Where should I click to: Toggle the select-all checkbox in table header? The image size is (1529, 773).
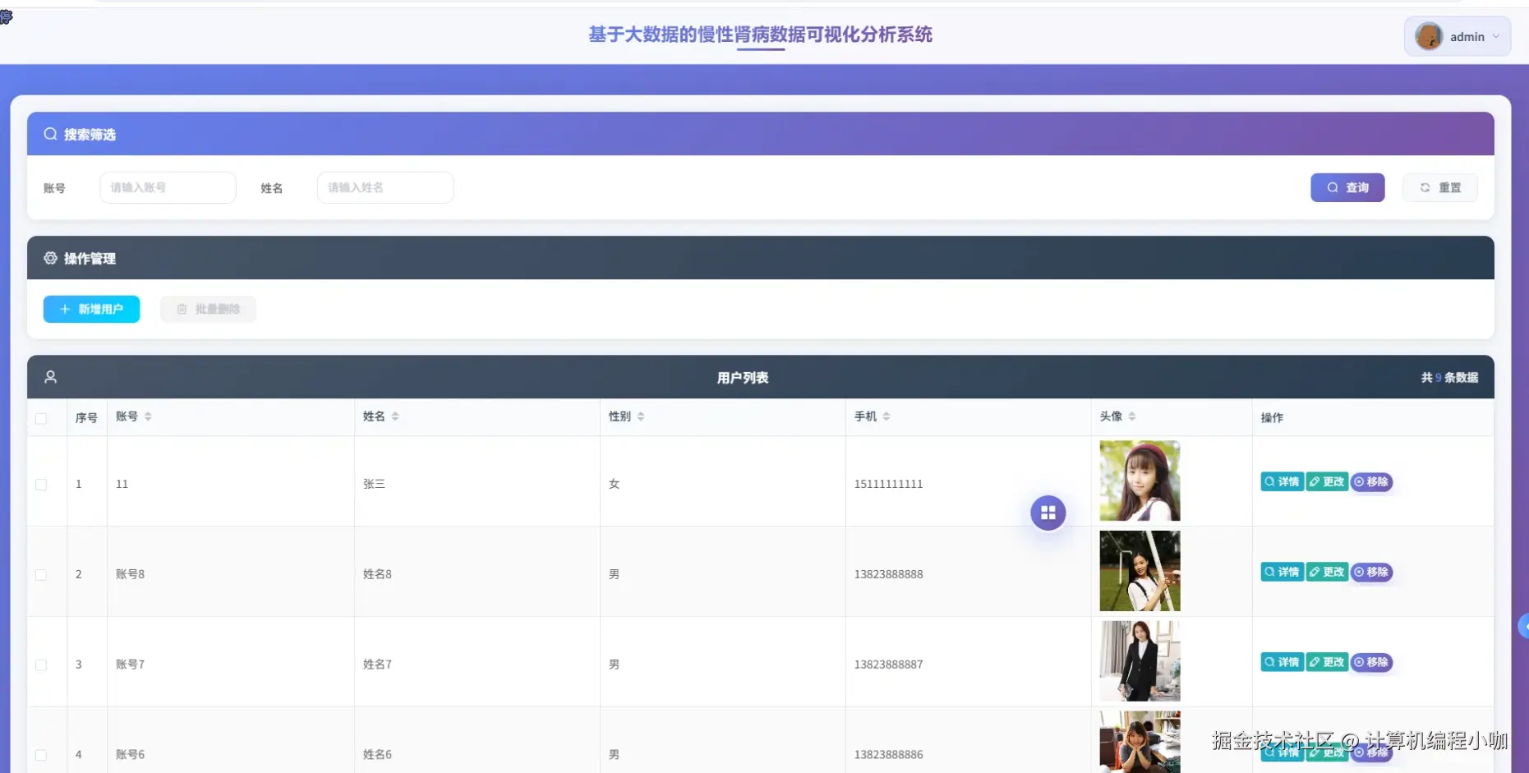coord(41,418)
